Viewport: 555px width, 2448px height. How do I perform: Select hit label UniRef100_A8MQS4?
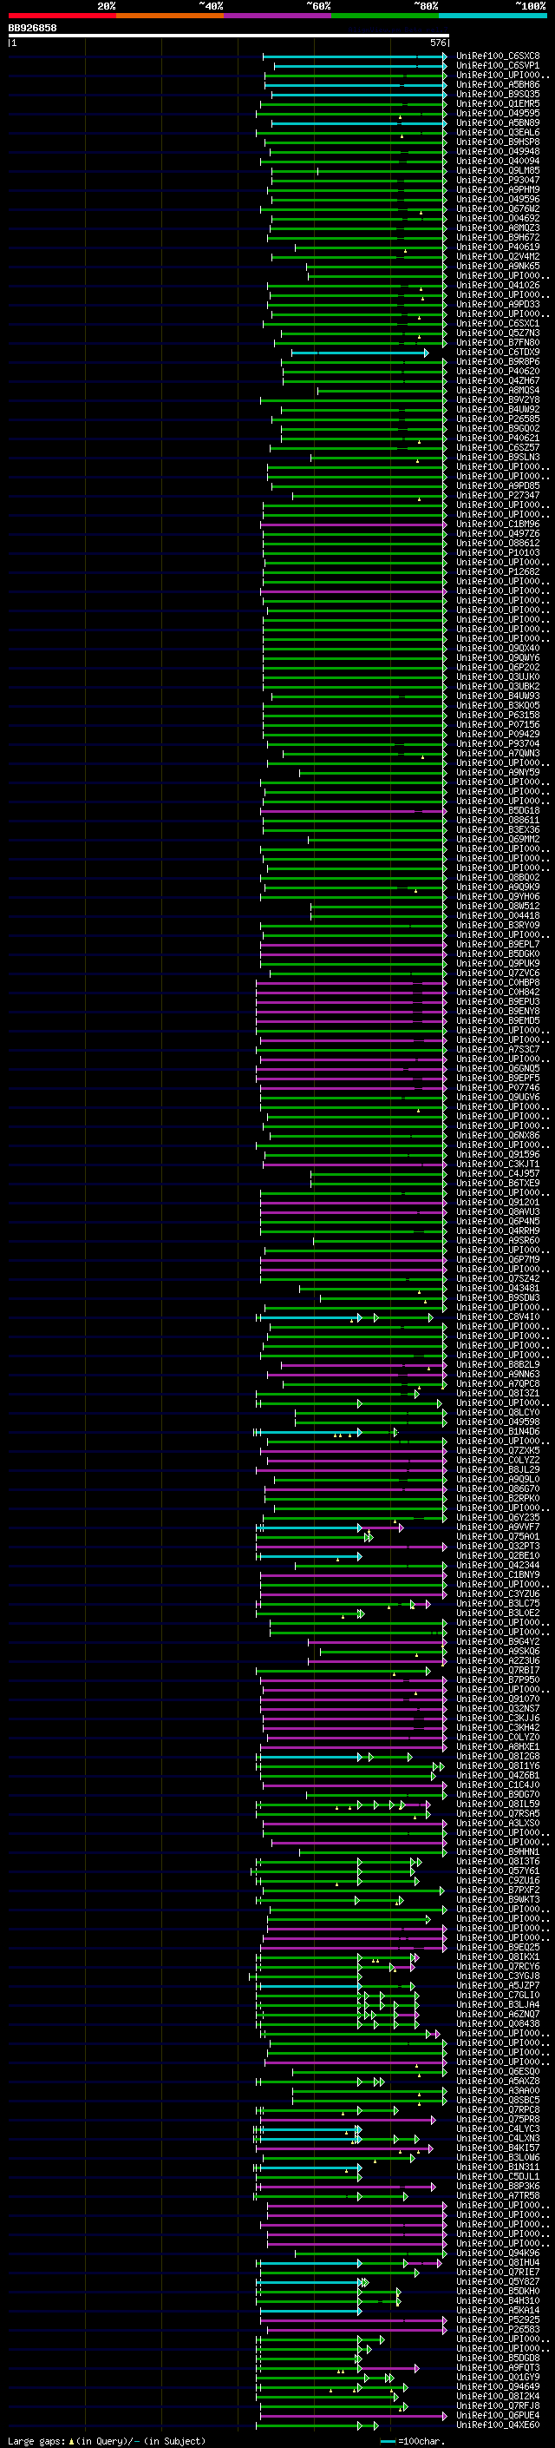pyautogui.click(x=498, y=391)
